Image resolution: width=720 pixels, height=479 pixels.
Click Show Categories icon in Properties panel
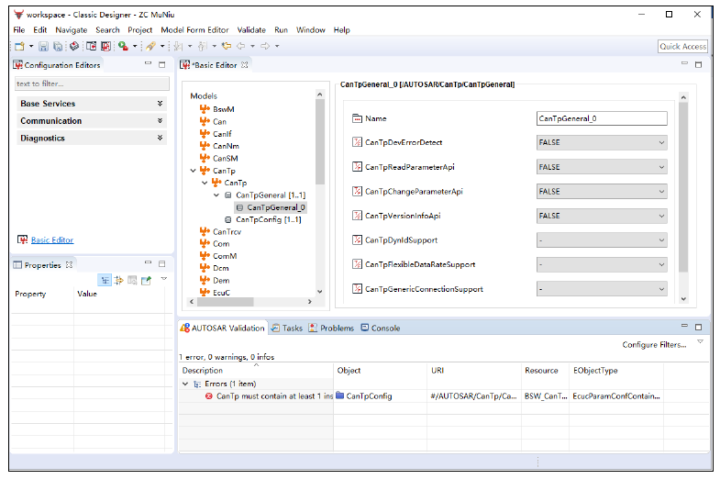pos(105,280)
